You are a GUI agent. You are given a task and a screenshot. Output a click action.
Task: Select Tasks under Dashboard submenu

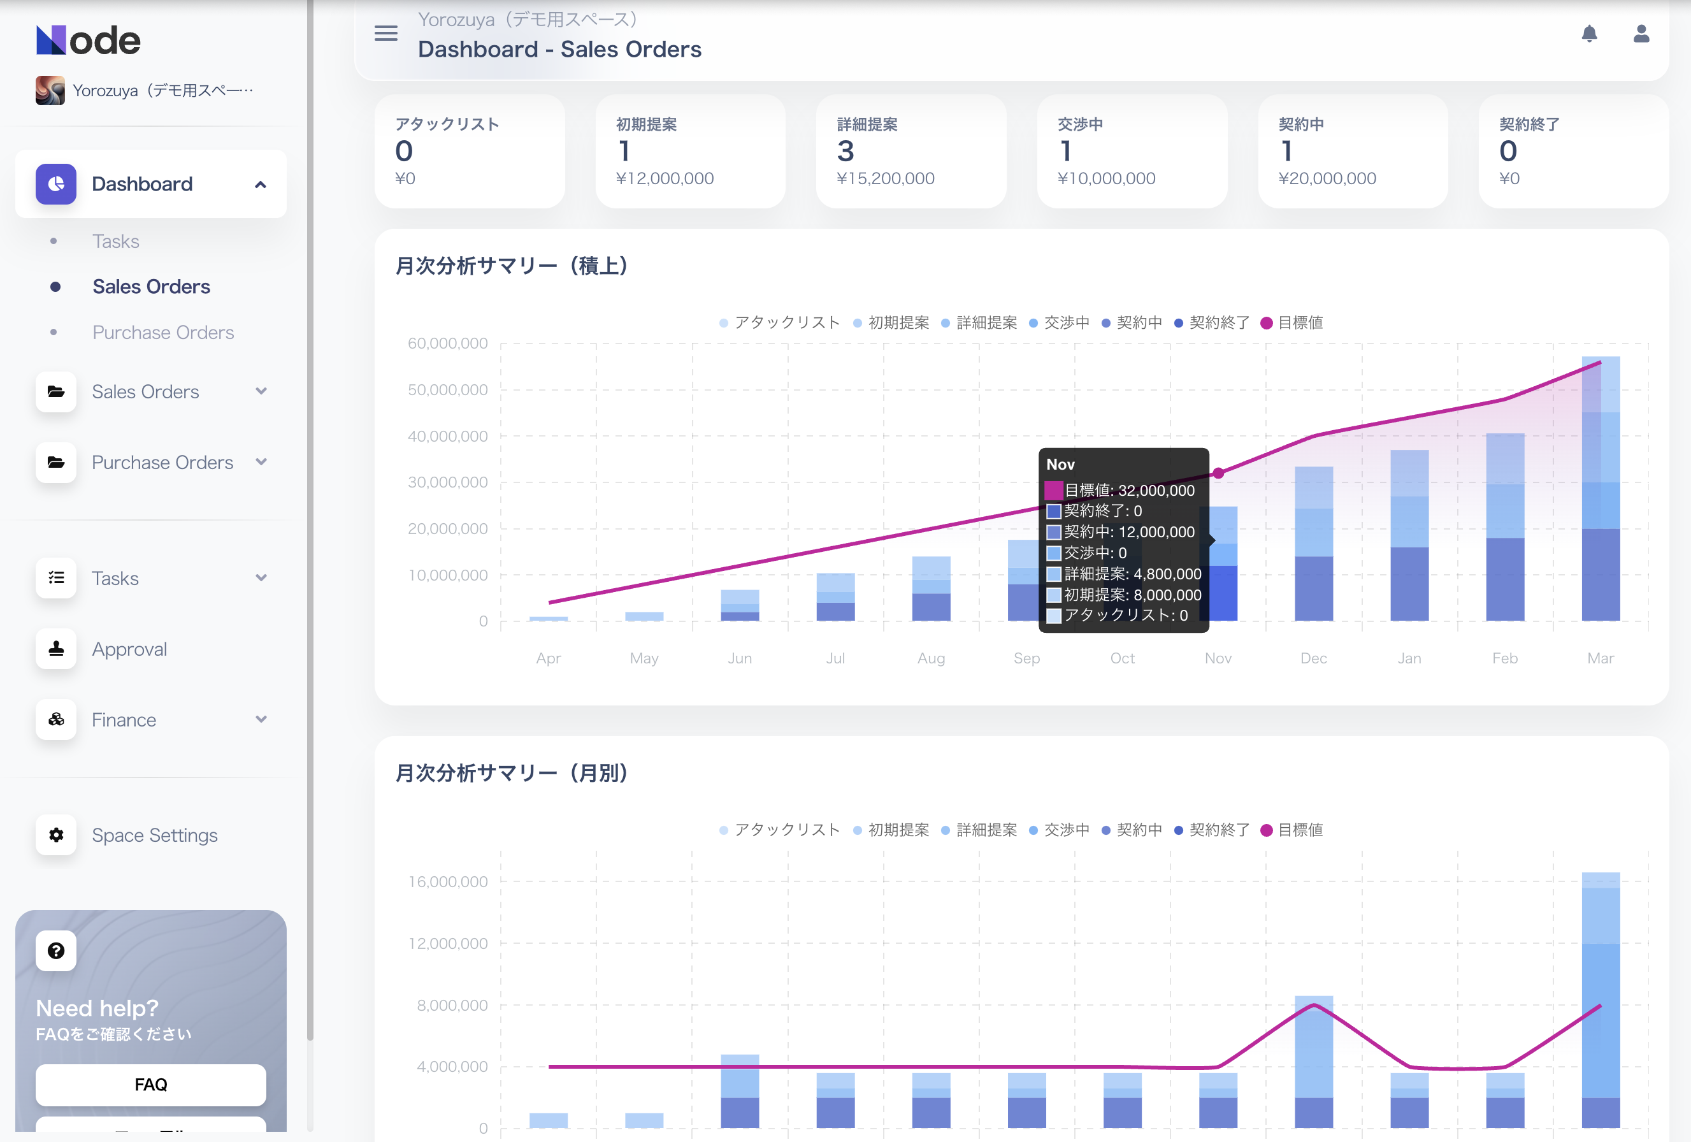click(116, 242)
